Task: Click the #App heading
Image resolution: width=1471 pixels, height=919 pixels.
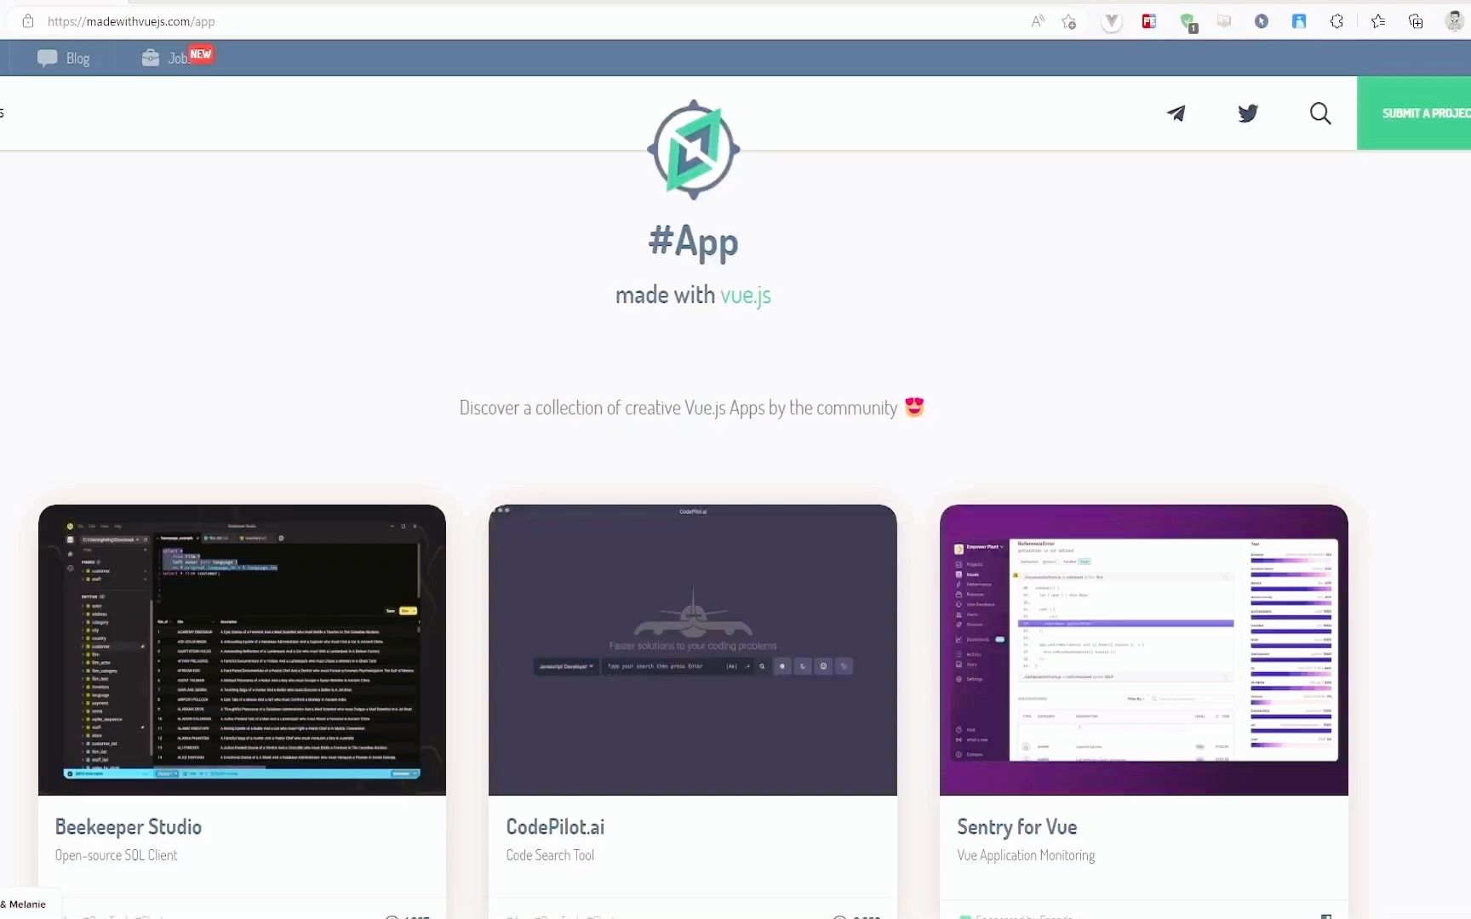Action: (x=693, y=242)
